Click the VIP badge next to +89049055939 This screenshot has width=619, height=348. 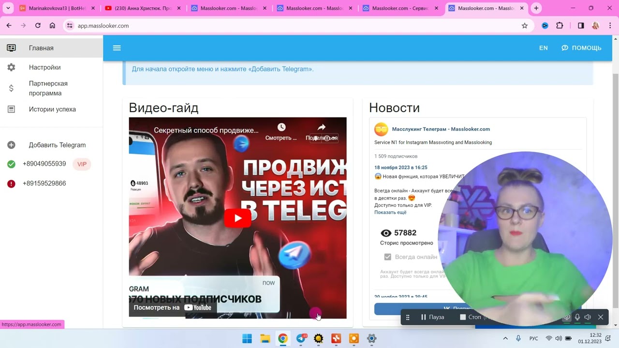(82, 164)
